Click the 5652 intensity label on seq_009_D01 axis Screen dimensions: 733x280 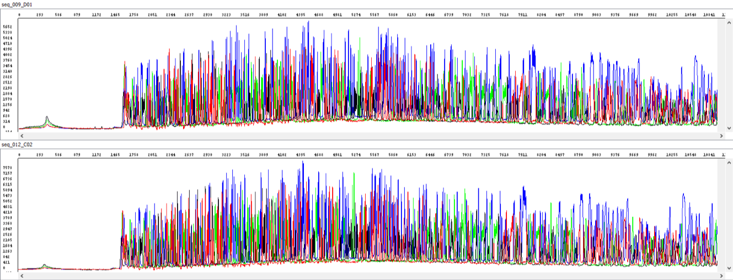[x=7, y=26]
